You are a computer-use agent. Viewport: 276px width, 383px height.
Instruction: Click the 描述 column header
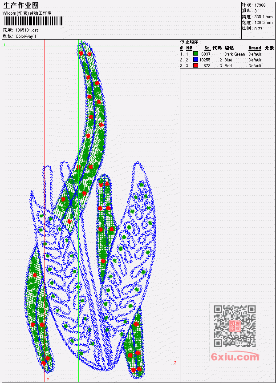pos(229,48)
